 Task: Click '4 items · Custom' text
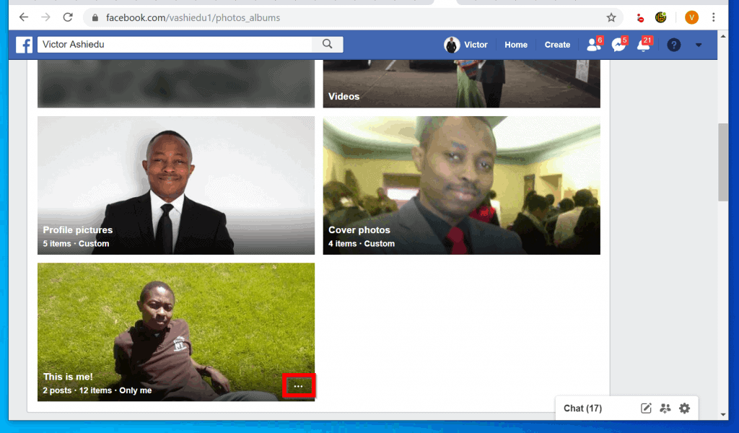[x=362, y=244]
